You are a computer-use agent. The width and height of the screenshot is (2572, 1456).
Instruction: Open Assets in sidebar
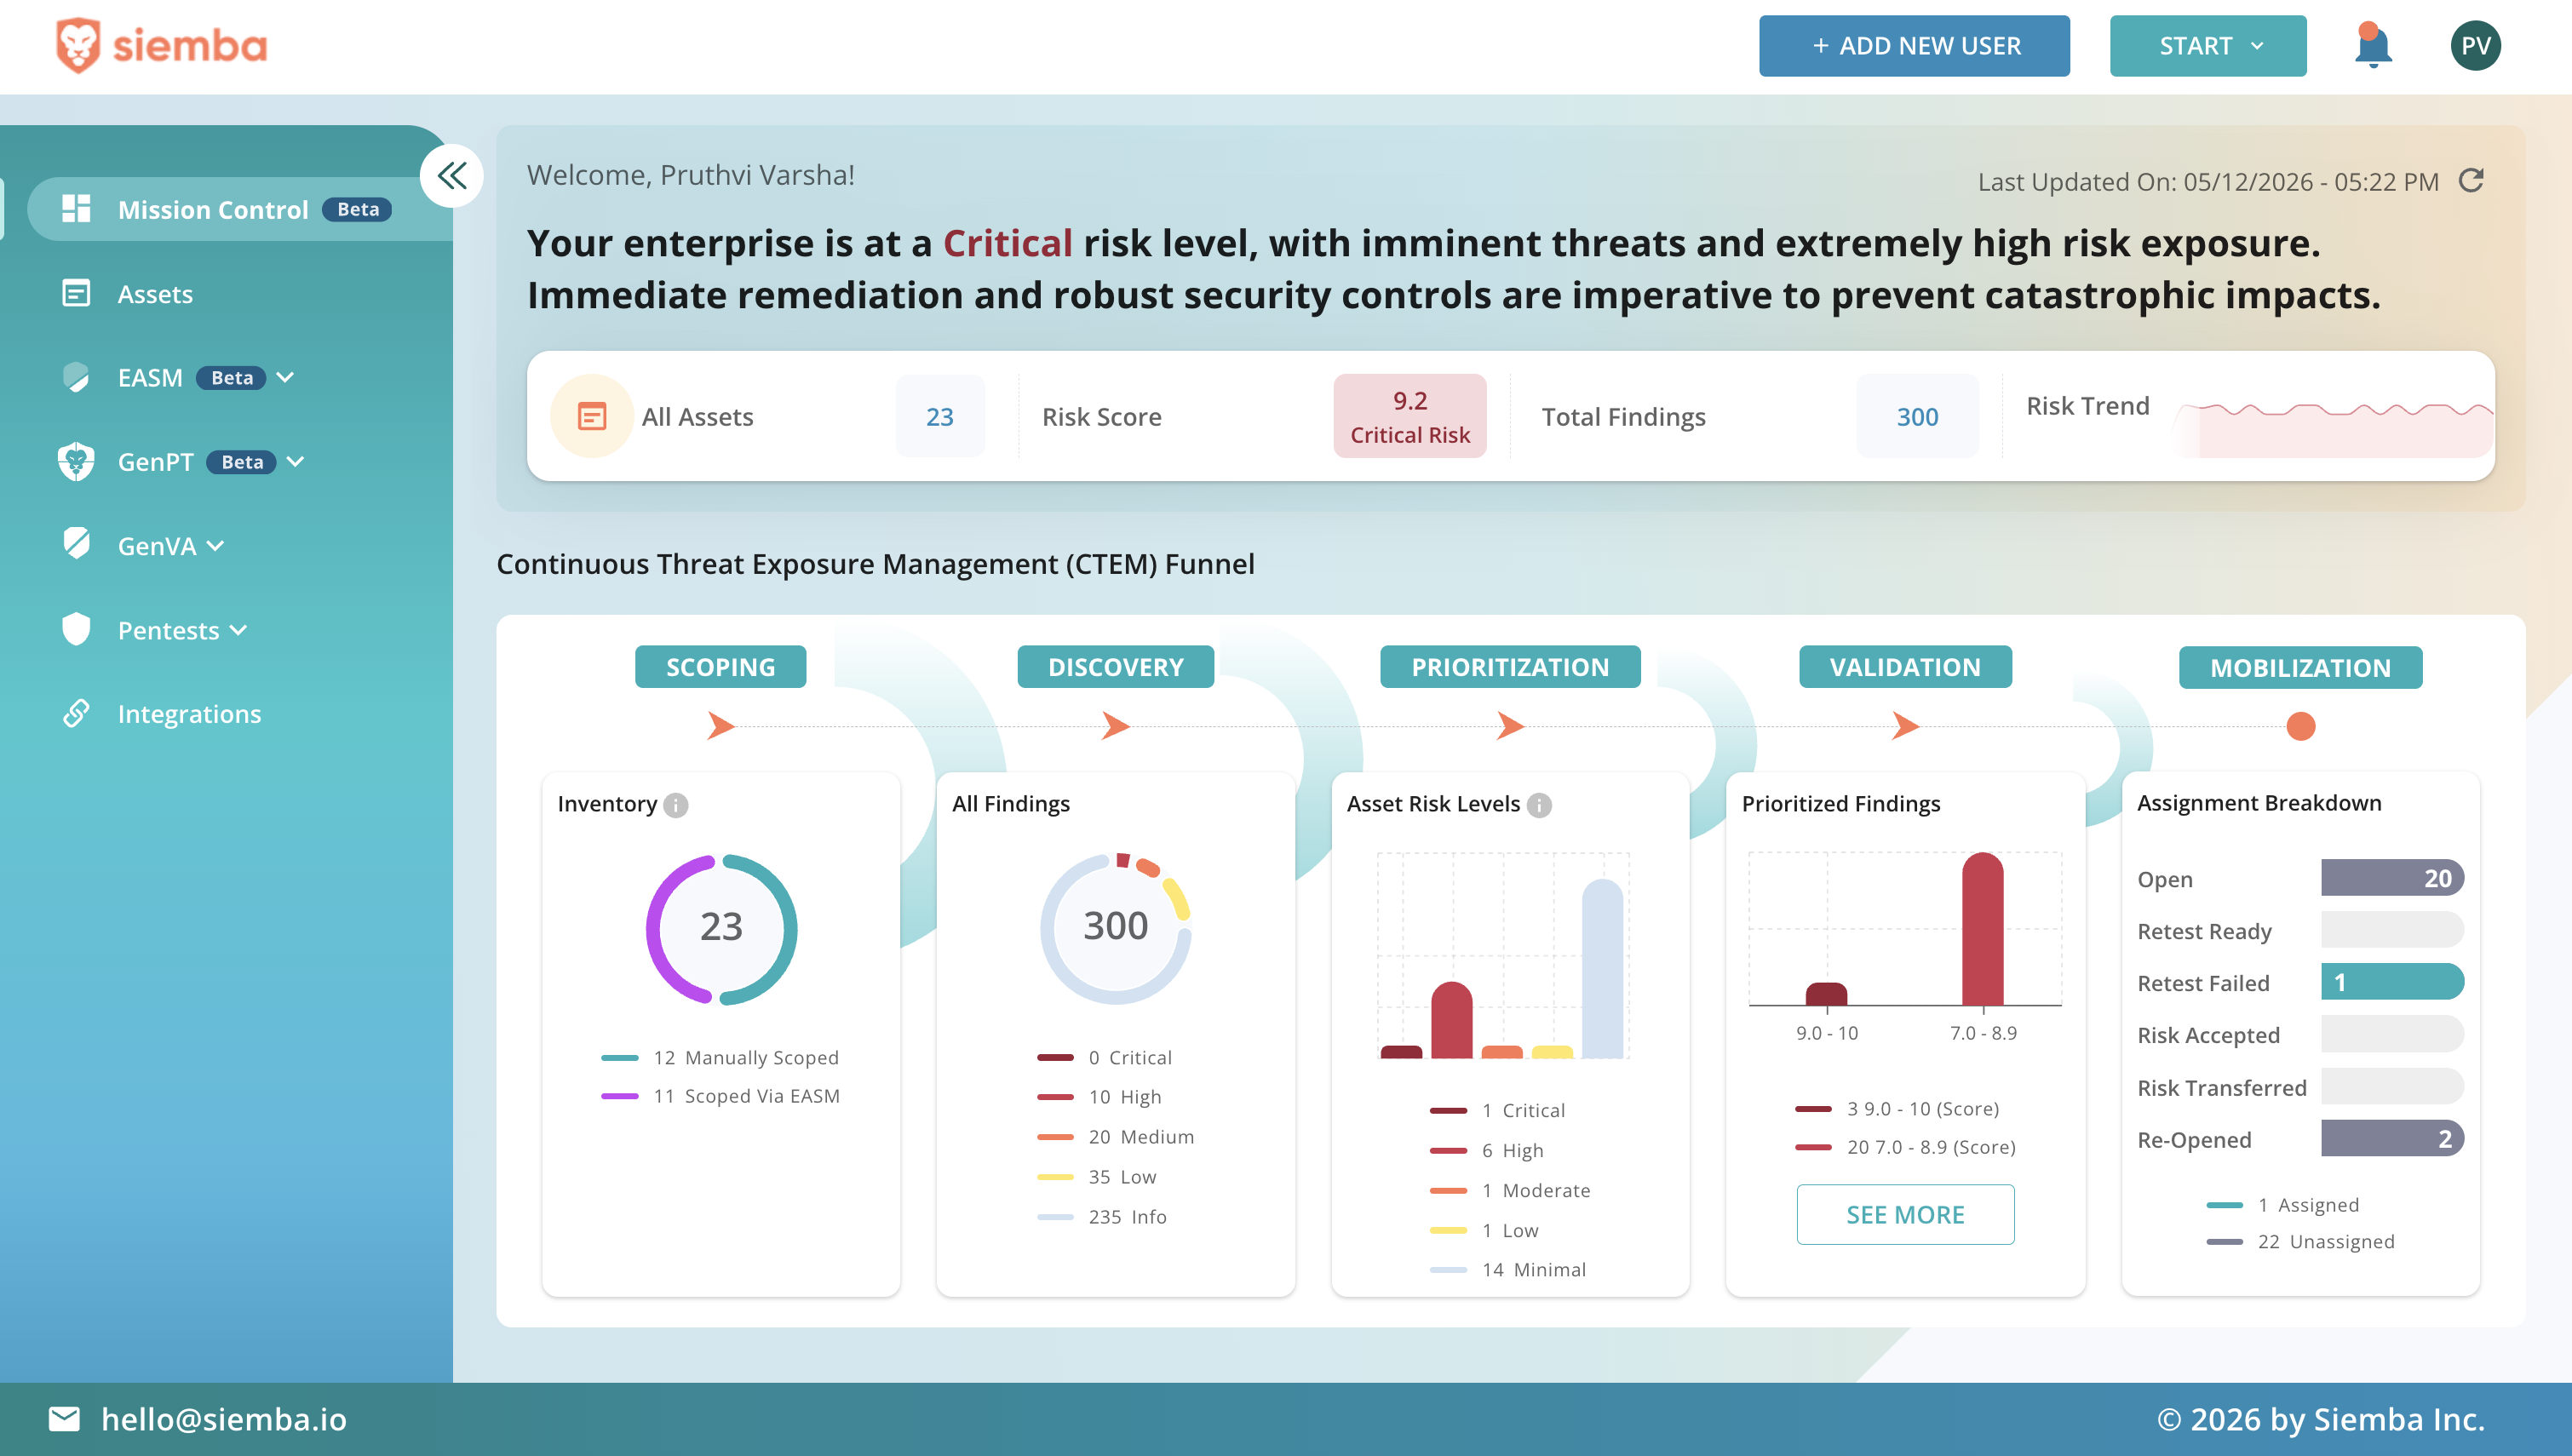[155, 294]
